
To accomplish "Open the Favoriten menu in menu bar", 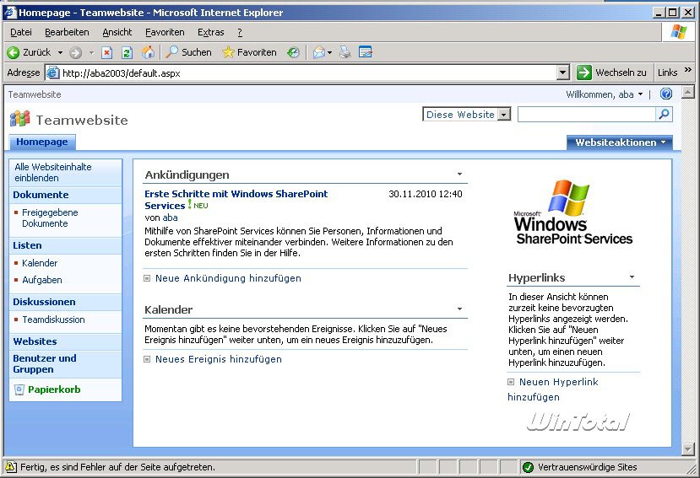I will point(165,32).
